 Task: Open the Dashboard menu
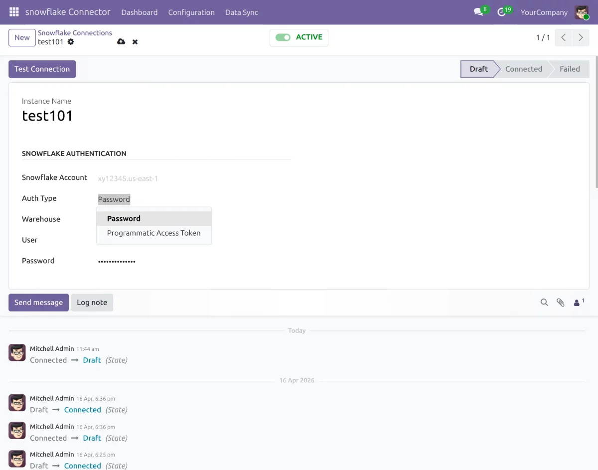click(140, 12)
